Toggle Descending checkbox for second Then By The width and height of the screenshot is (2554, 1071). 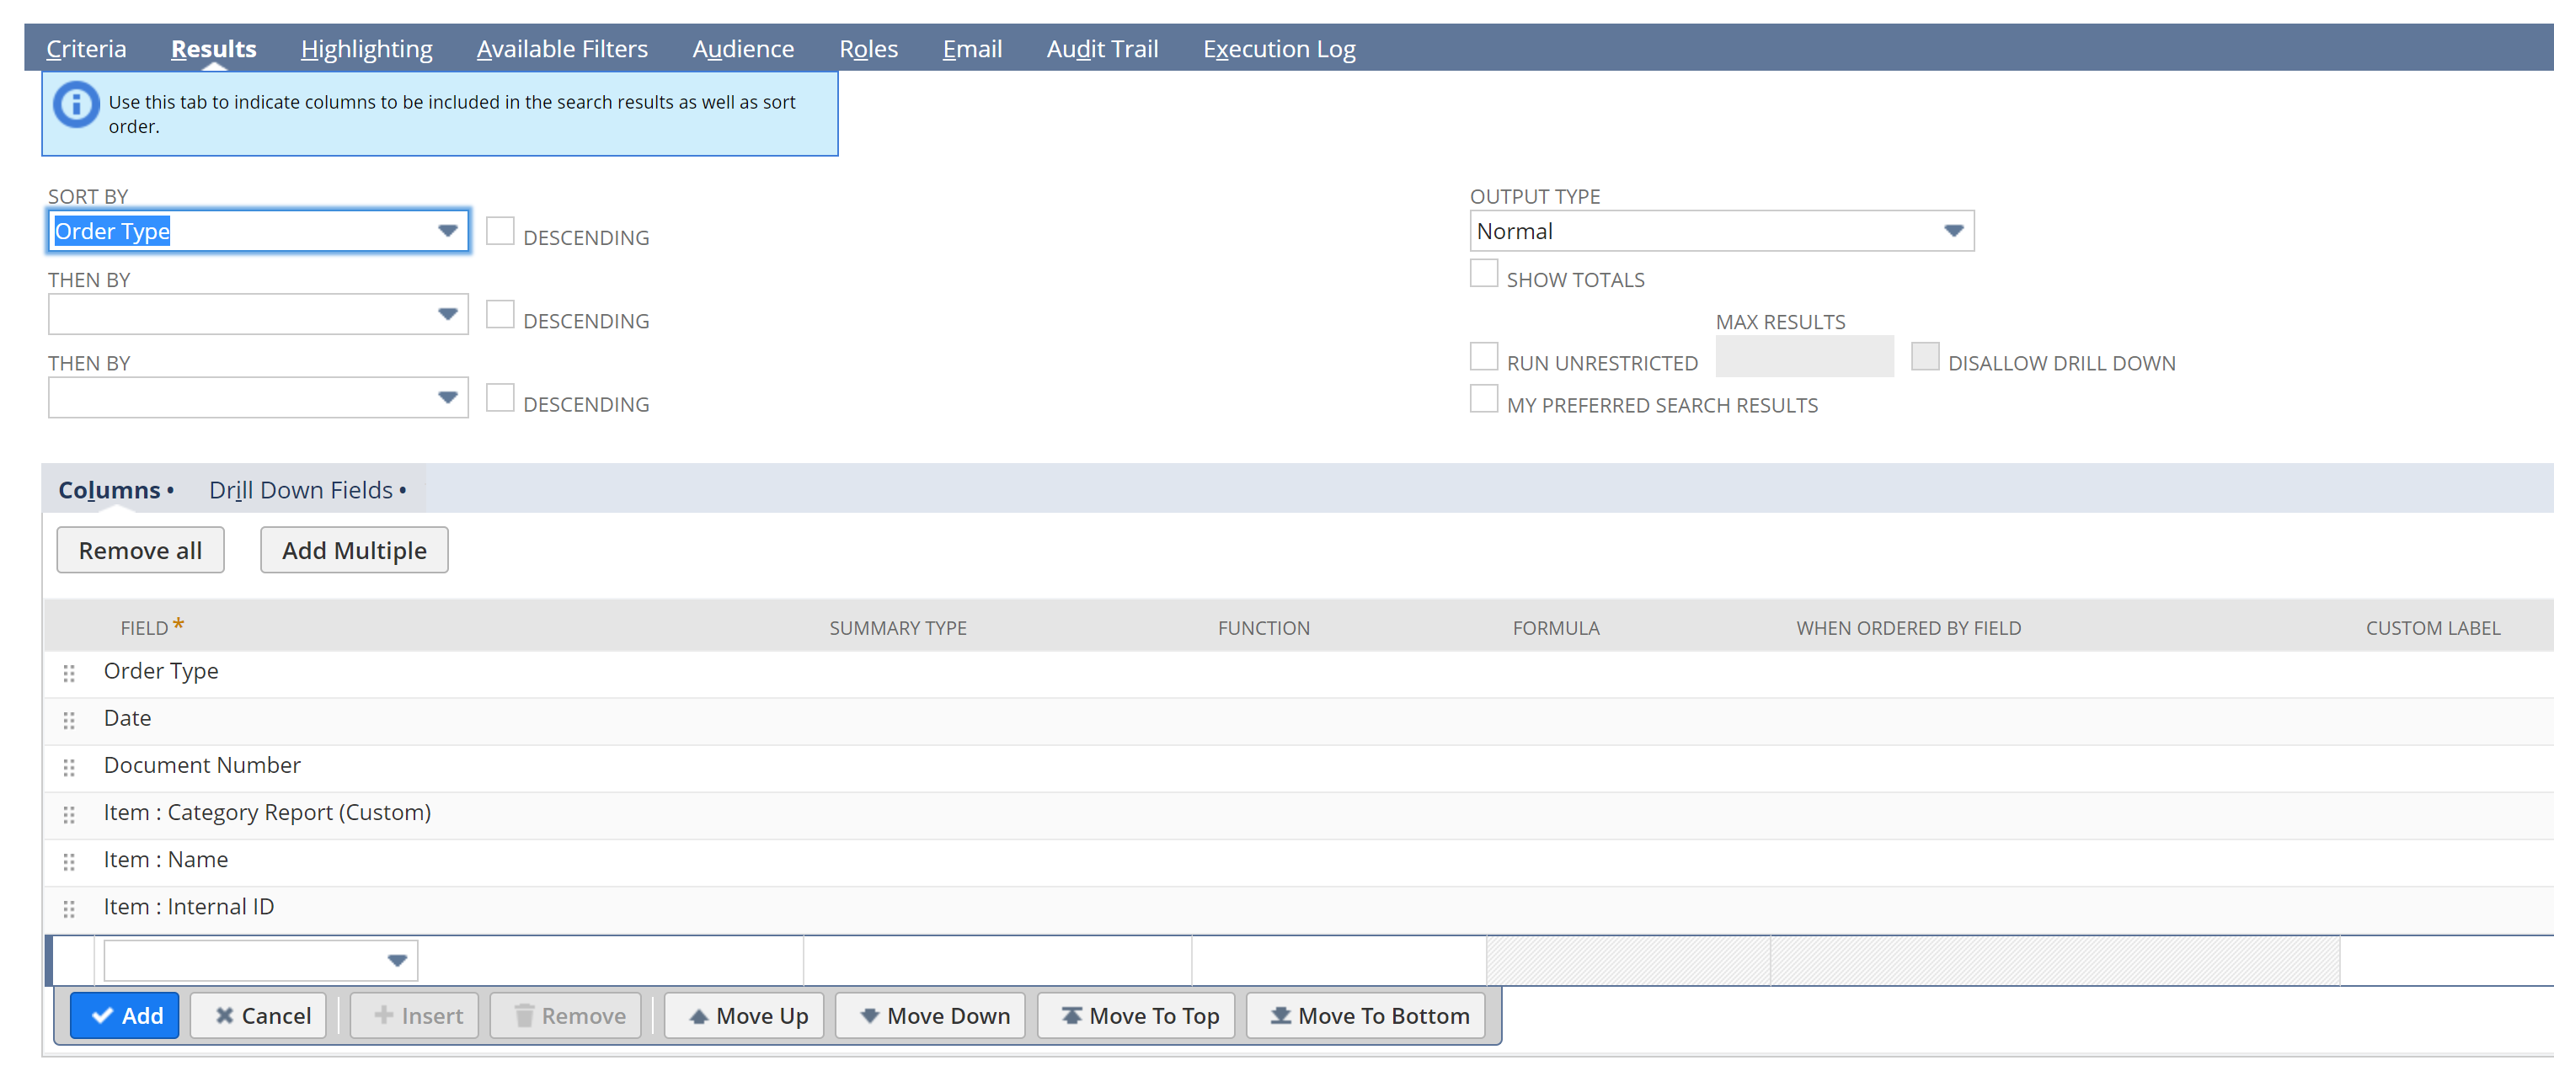(x=500, y=397)
